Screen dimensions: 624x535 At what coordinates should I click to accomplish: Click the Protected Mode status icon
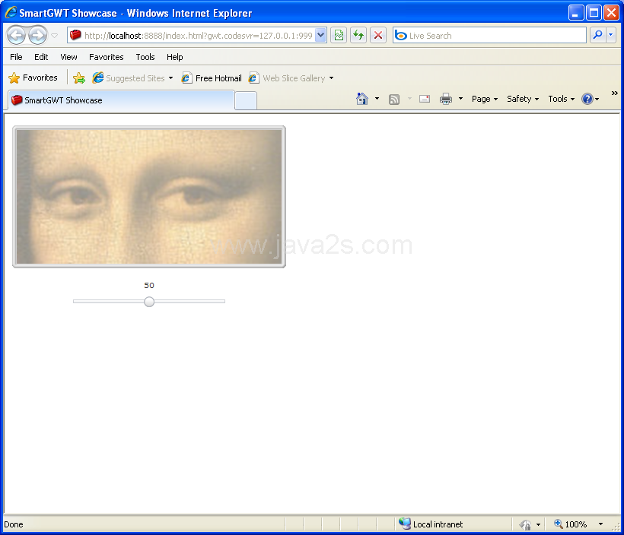click(x=525, y=525)
